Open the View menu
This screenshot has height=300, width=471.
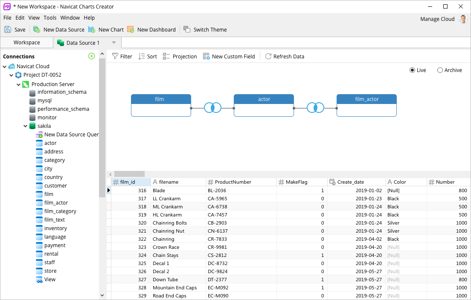click(34, 18)
